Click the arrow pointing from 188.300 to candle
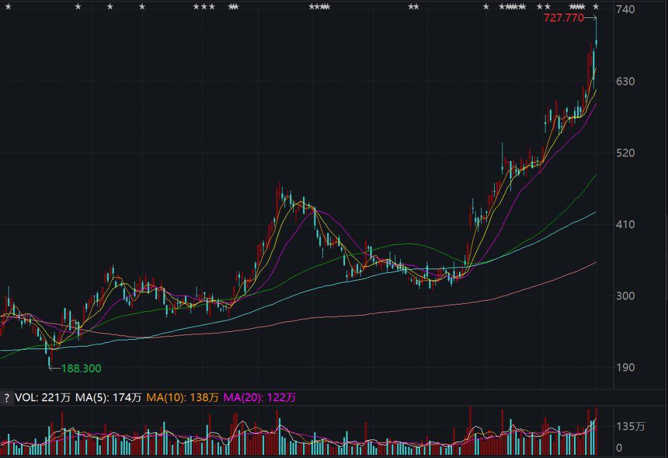Image resolution: width=668 pixels, height=458 pixels. [54, 368]
